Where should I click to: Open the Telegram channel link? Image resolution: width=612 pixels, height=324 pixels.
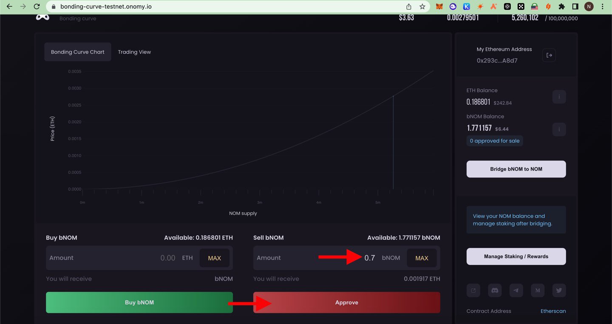coord(516,290)
